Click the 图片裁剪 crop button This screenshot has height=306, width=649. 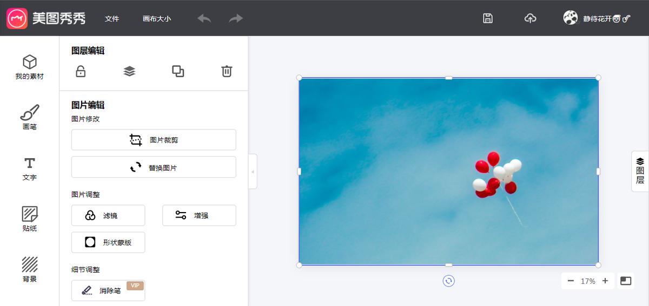[x=154, y=140]
